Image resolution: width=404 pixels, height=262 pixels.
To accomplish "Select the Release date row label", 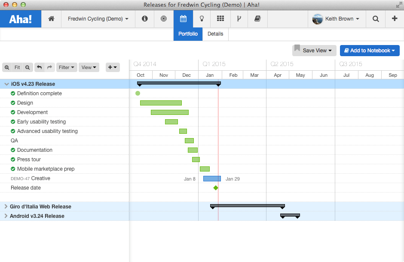I will point(26,188).
